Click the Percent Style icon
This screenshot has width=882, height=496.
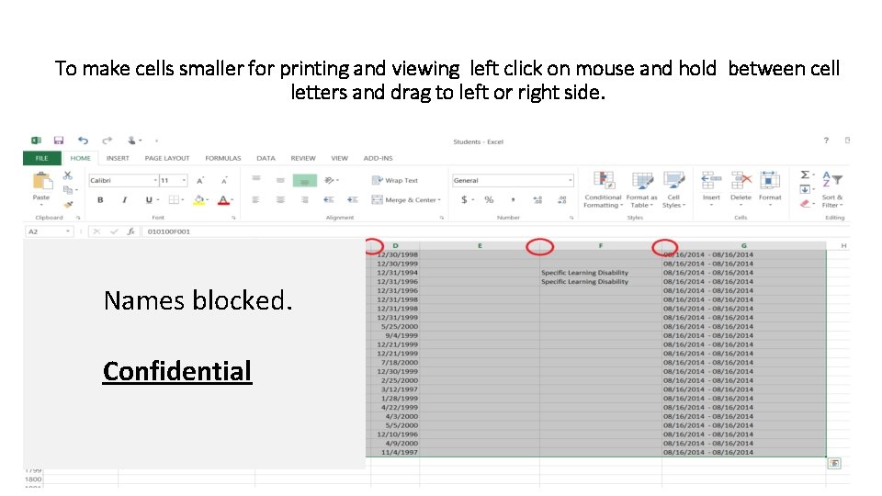pos(489,199)
